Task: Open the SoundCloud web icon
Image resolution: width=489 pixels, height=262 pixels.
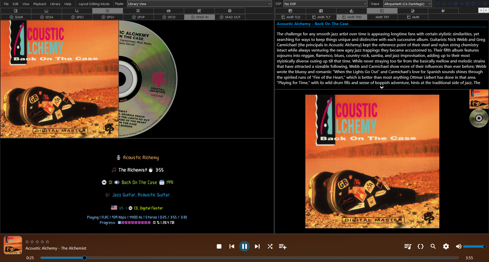Action: click(461, 4)
